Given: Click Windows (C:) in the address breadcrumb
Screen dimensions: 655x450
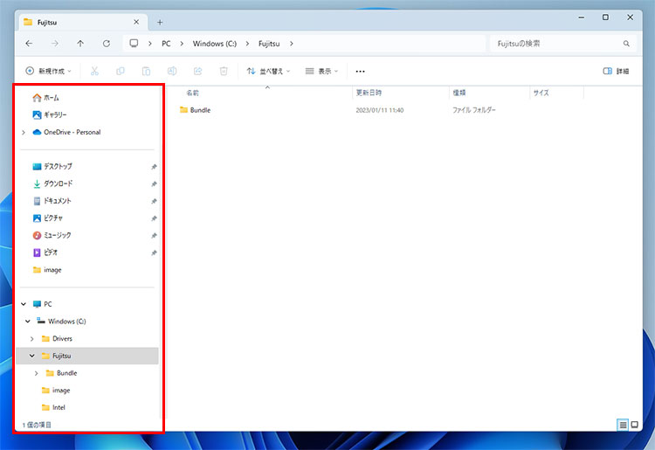Looking at the screenshot, I should point(213,43).
